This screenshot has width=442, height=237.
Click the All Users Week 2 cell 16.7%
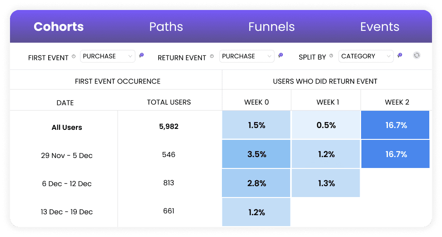click(395, 125)
